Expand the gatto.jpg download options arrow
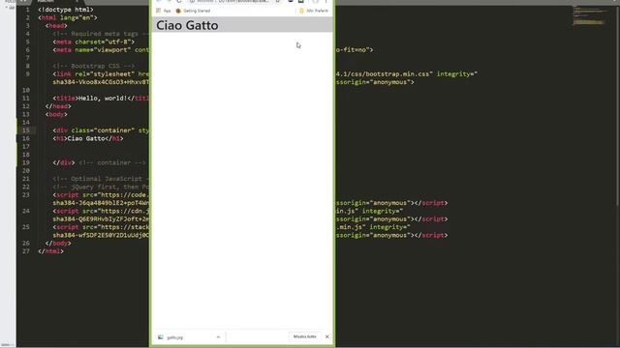620x348 pixels. 218,337
